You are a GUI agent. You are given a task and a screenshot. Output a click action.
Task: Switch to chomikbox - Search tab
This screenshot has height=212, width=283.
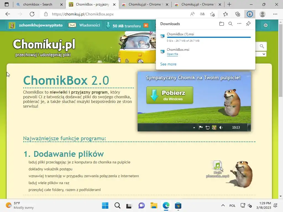(38, 4)
